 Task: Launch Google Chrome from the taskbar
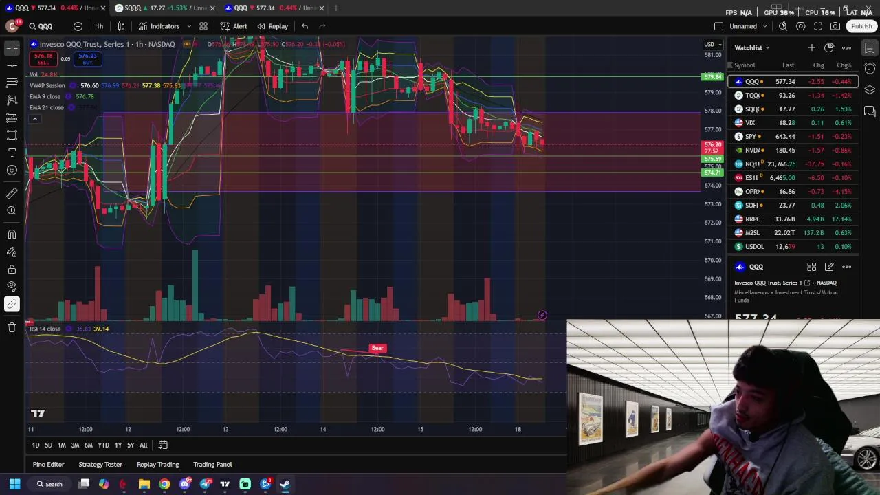pos(164,484)
